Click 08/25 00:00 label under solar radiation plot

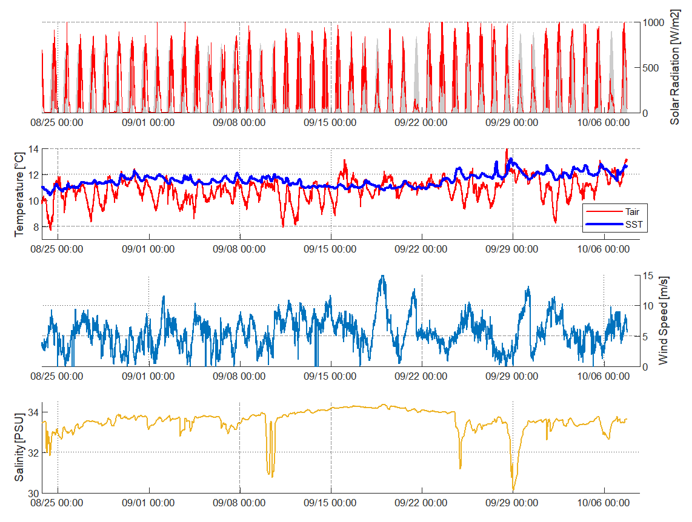[57, 122]
